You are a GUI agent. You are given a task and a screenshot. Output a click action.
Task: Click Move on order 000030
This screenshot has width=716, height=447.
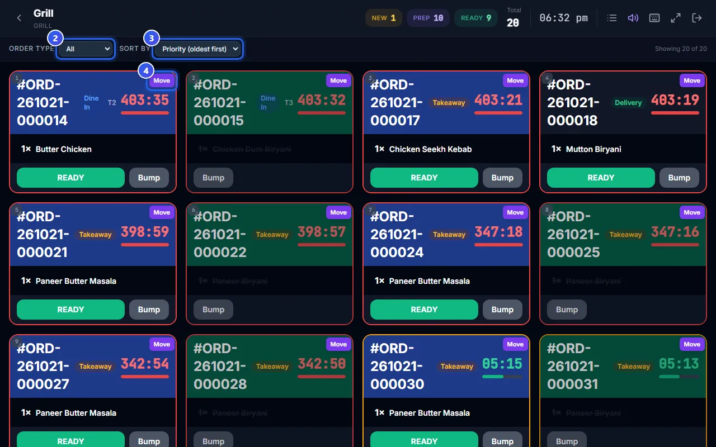[x=515, y=344]
